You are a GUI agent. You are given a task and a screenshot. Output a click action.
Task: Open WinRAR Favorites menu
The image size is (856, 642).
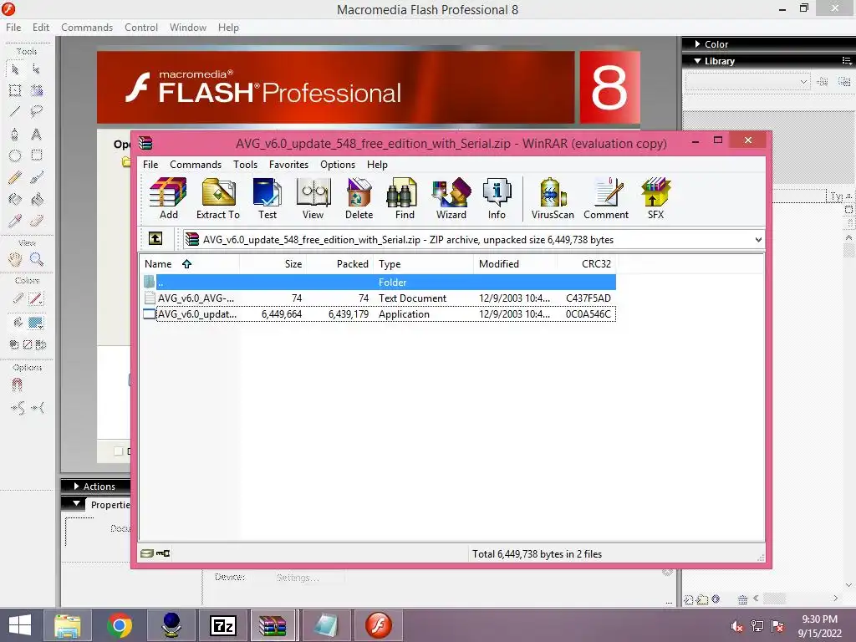tap(288, 165)
